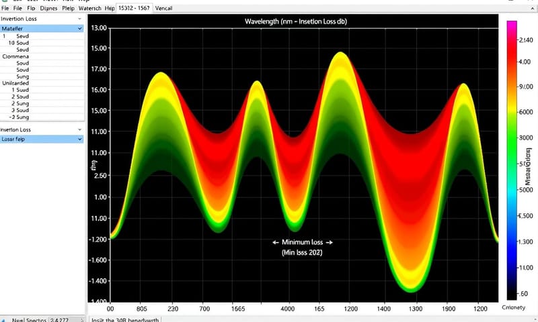This screenshot has width=538, height=322.
Task: Pick the -2 Sung entry
Action: [19, 117]
